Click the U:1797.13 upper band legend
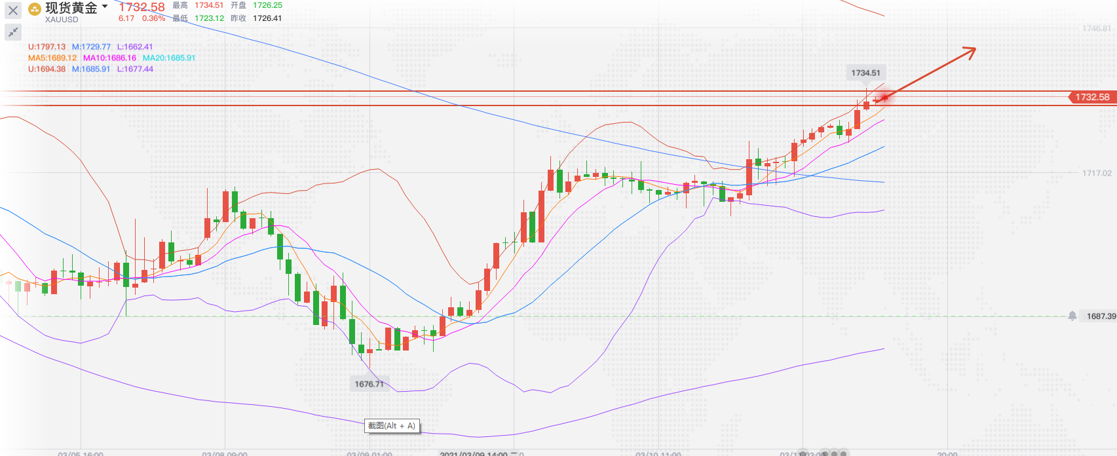Viewport: 1117px width, 456px height. [x=47, y=47]
